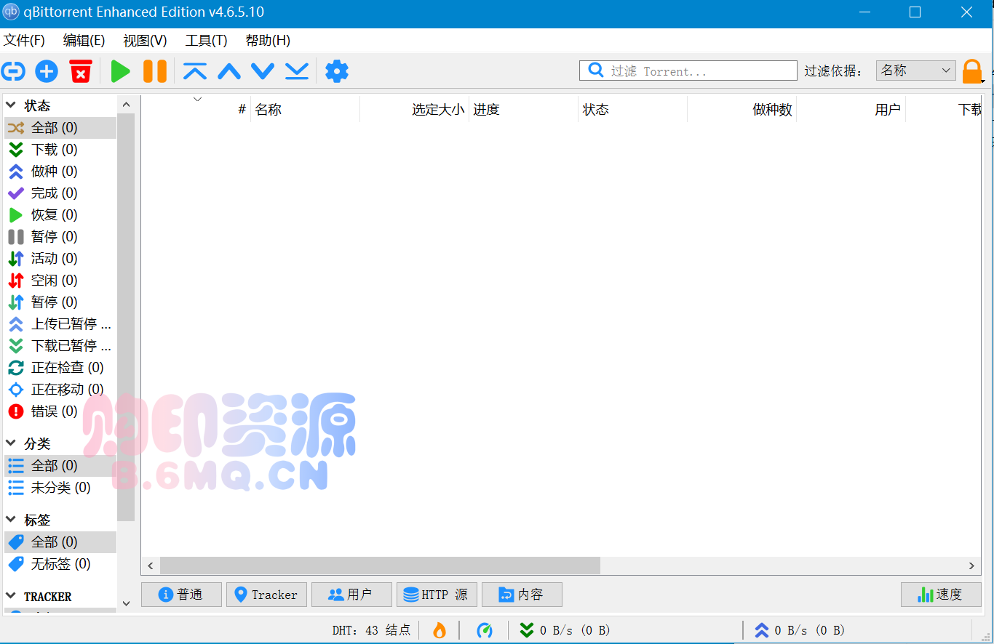Viewport: 994px width, 644px height.
Task: Move torrent down in queue
Action: click(263, 71)
